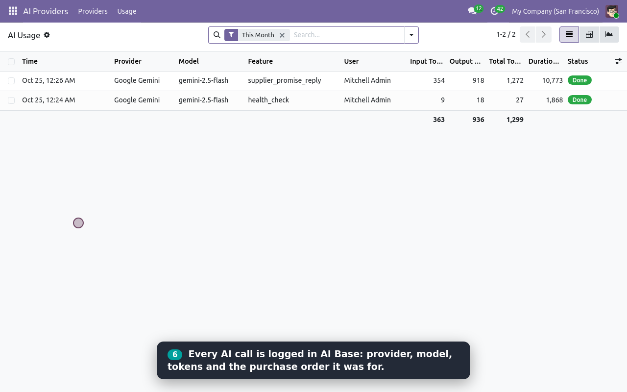Open the Providers menu

pyautogui.click(x=93, y=11)
